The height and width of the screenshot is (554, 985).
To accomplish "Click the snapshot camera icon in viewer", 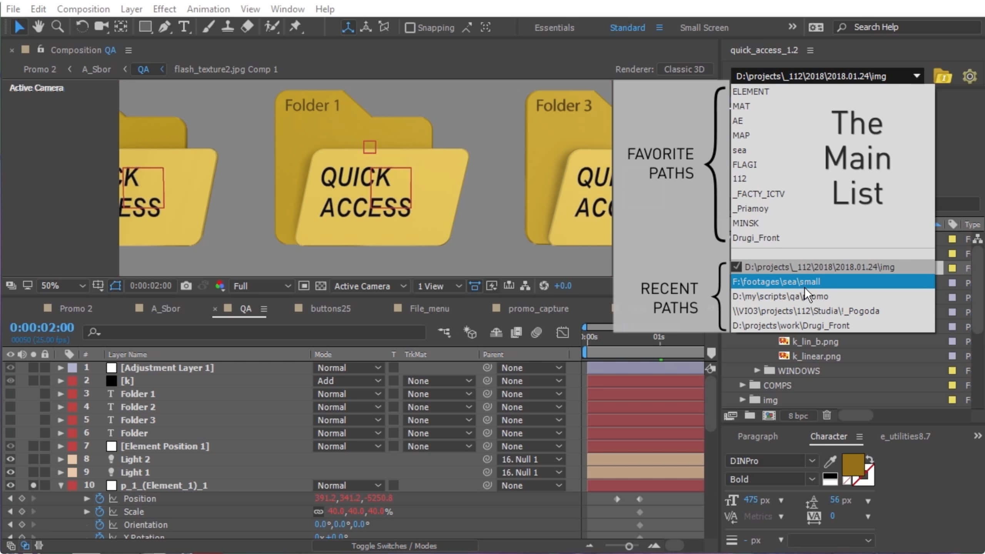I will [186, 286].
